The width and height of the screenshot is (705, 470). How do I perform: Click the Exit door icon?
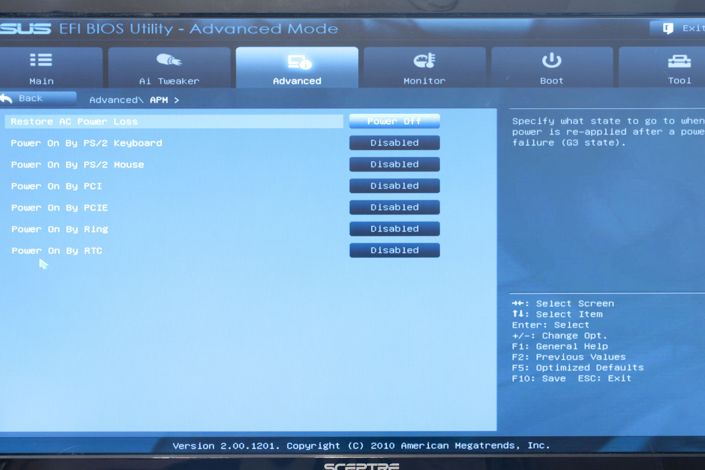(x=668, y=28)
